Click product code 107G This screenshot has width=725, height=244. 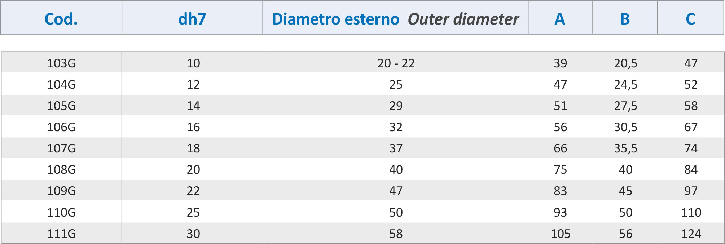pos(61,148)
